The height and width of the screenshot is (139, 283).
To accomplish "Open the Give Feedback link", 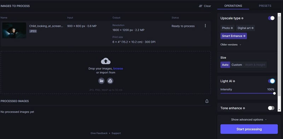I will 99,133.
